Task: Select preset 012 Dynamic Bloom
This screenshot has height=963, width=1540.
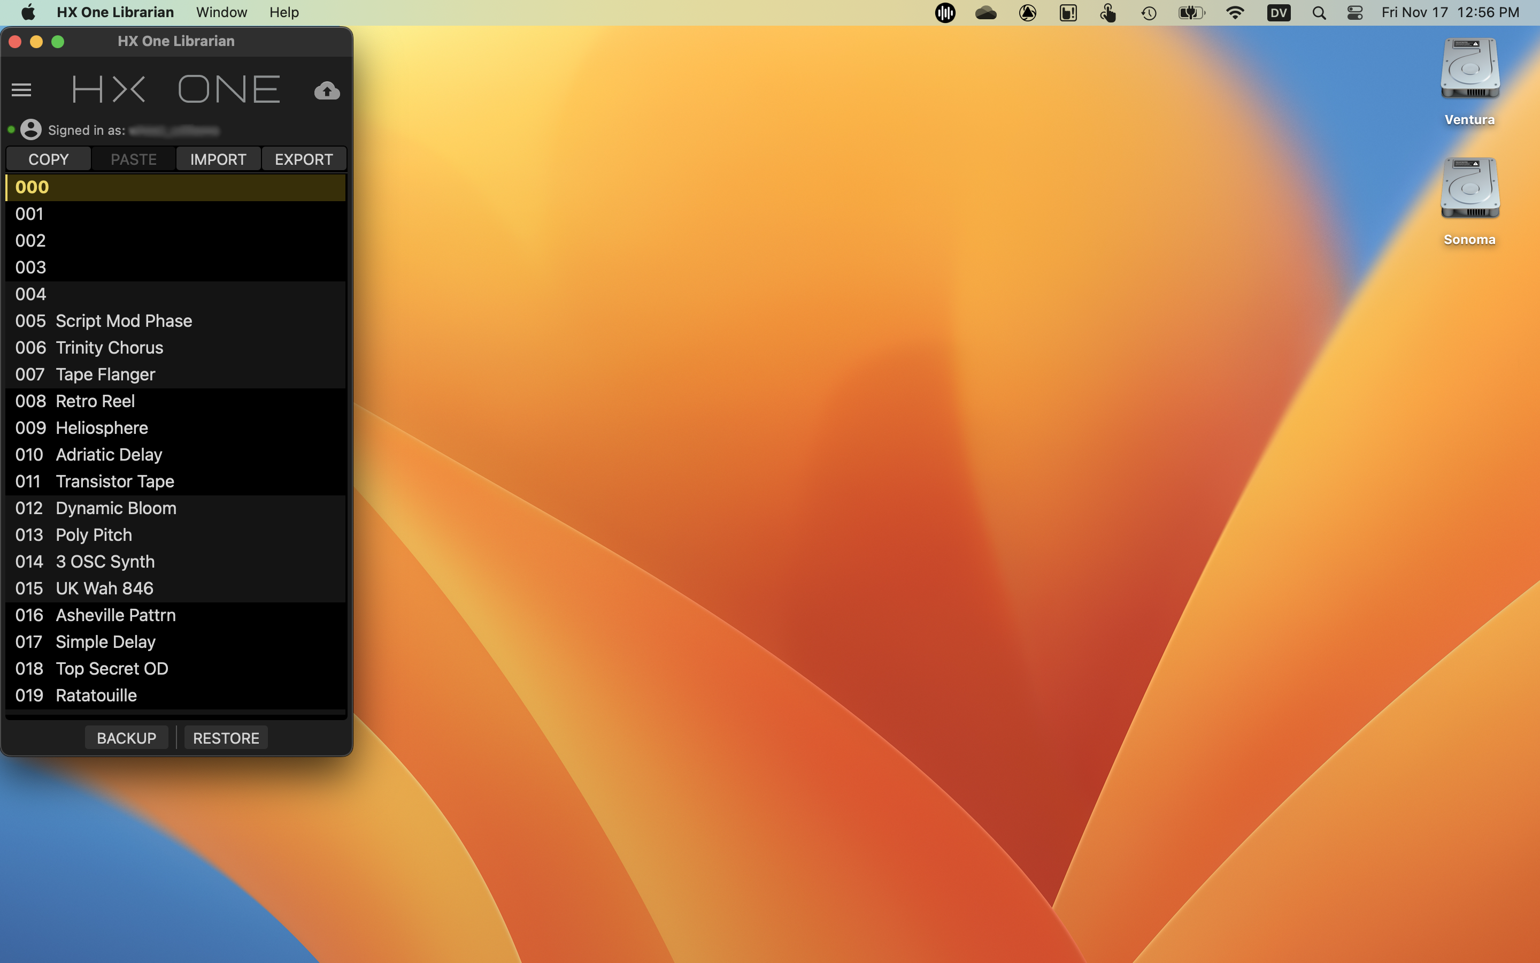Action: pos(175,508)
